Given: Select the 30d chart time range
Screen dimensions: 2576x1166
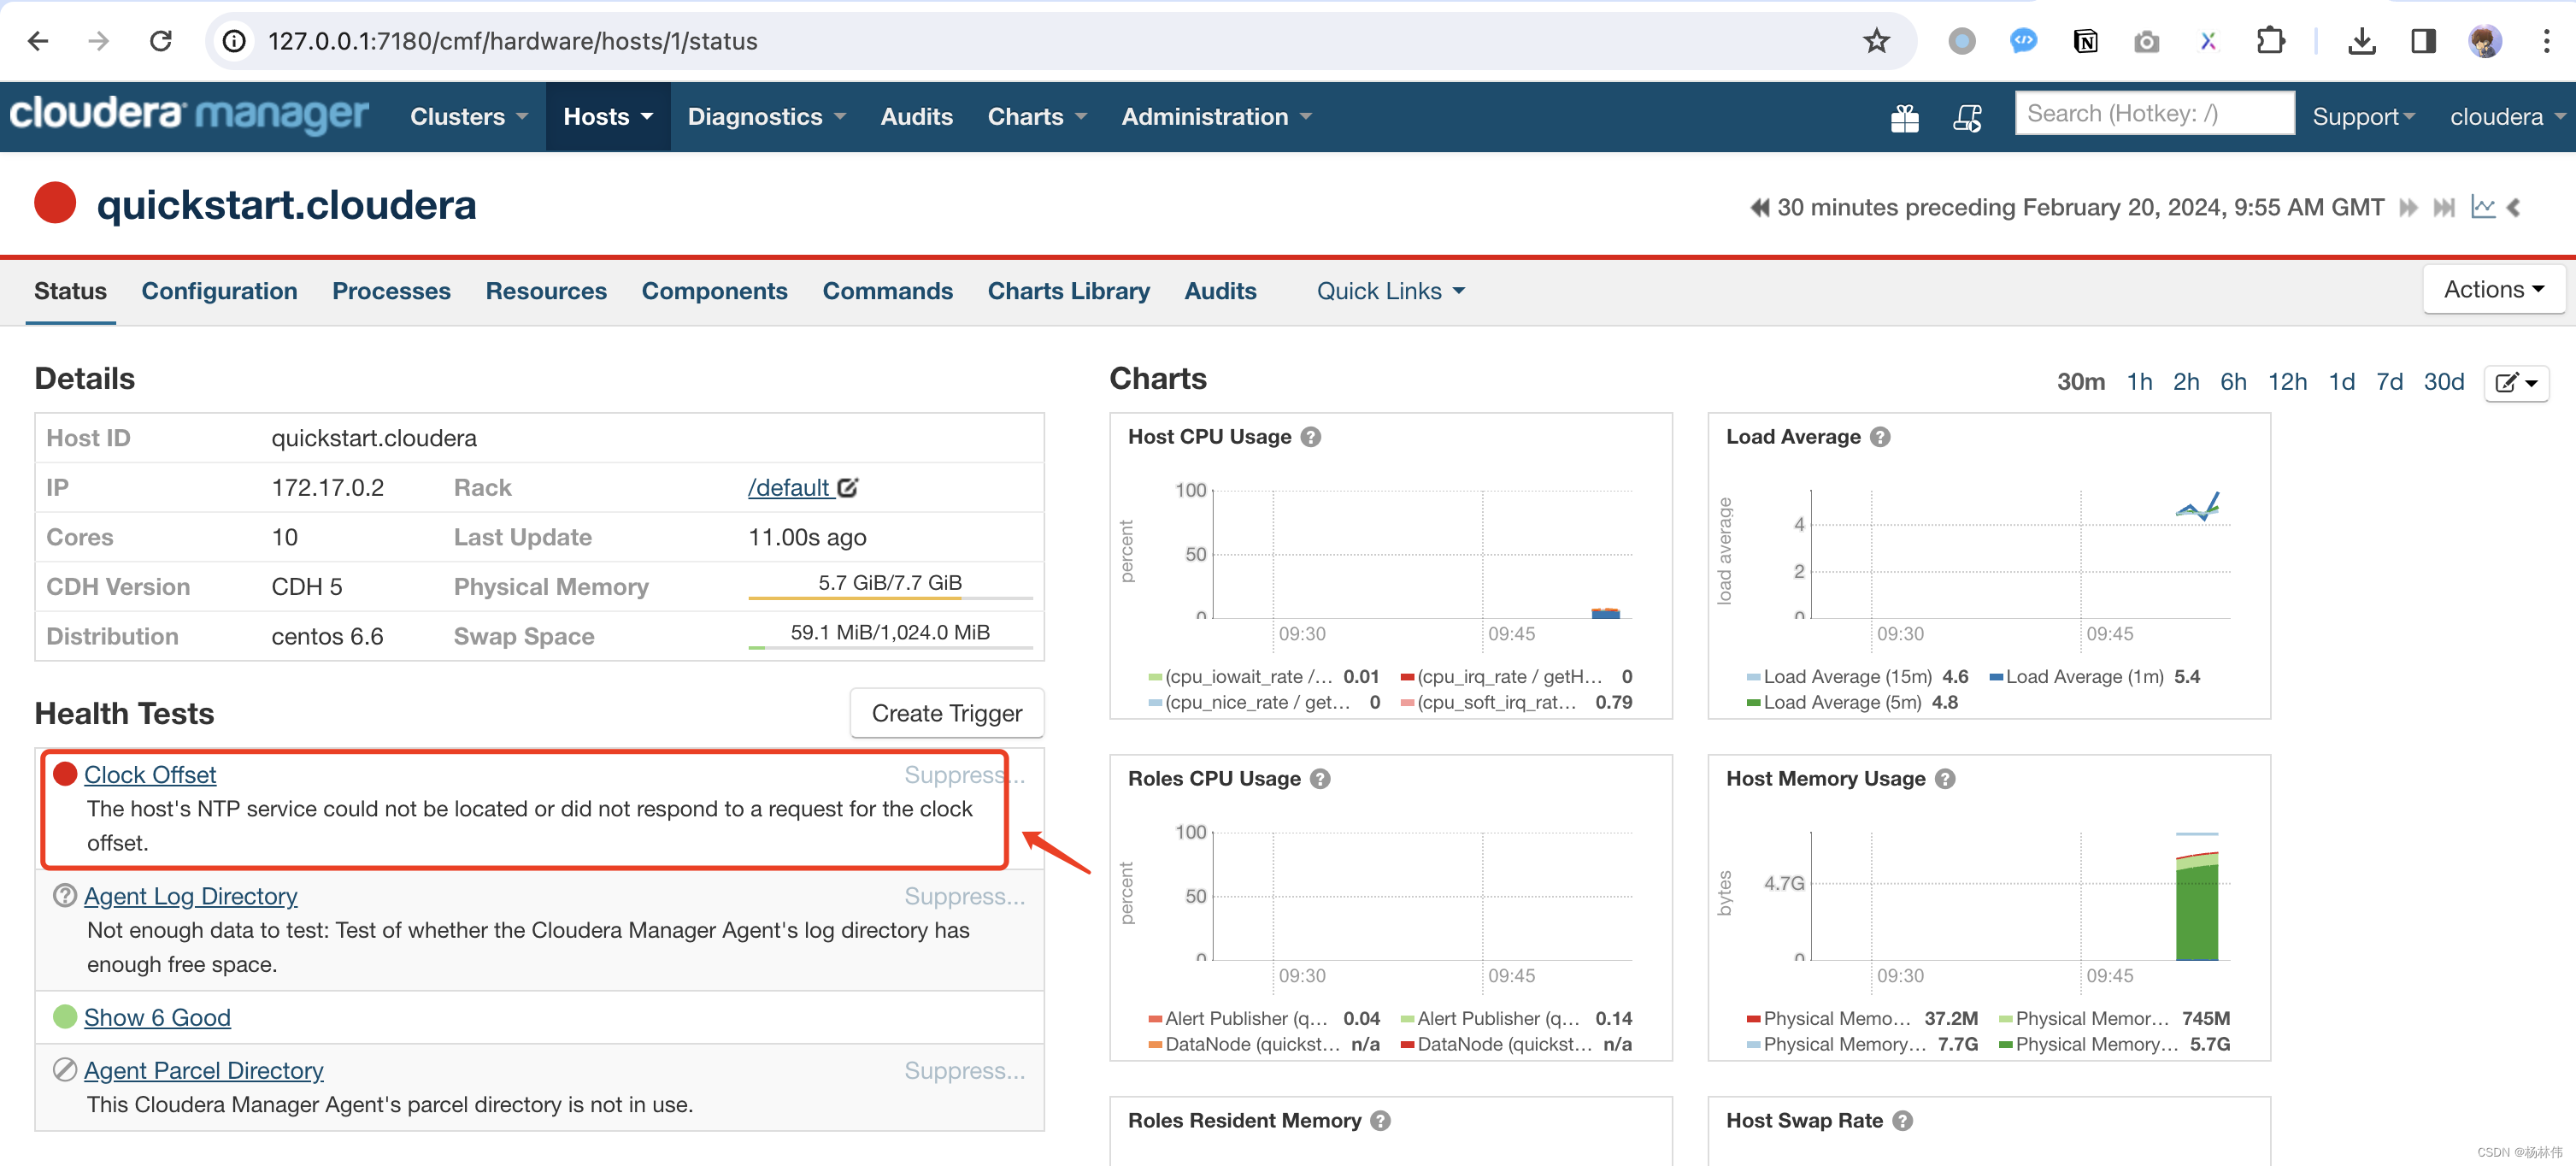Looking at the screenshot, I should click(2443, 382).
